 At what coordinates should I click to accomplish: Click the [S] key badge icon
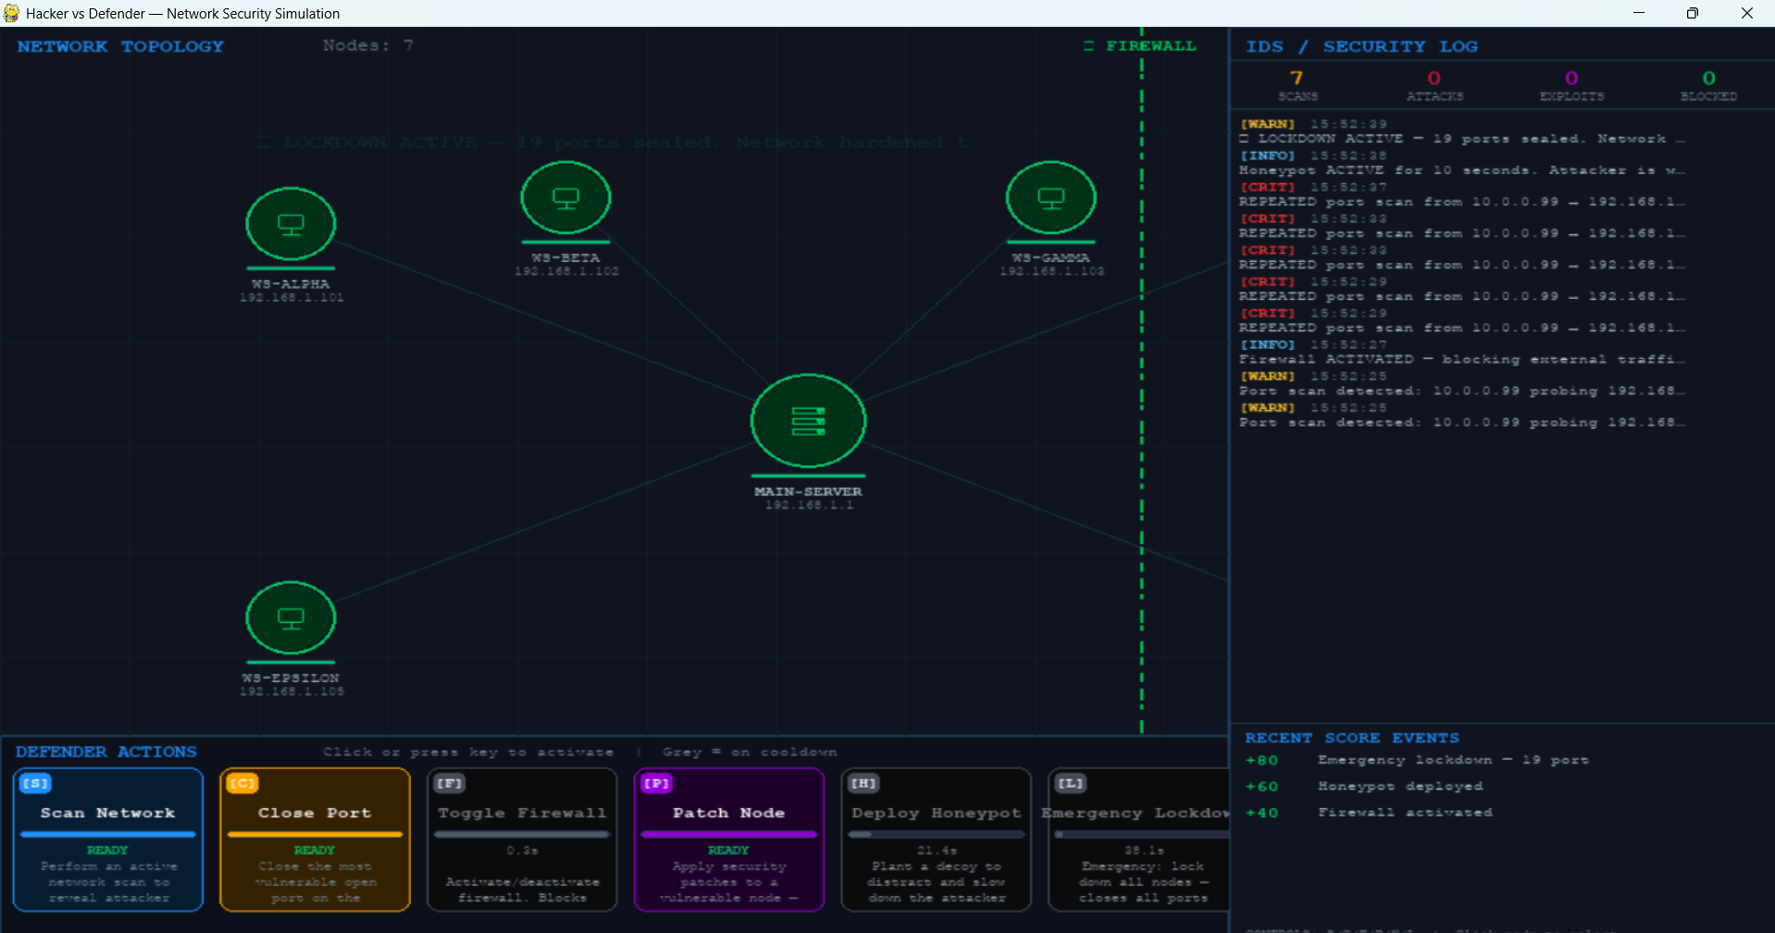point(35,783)
